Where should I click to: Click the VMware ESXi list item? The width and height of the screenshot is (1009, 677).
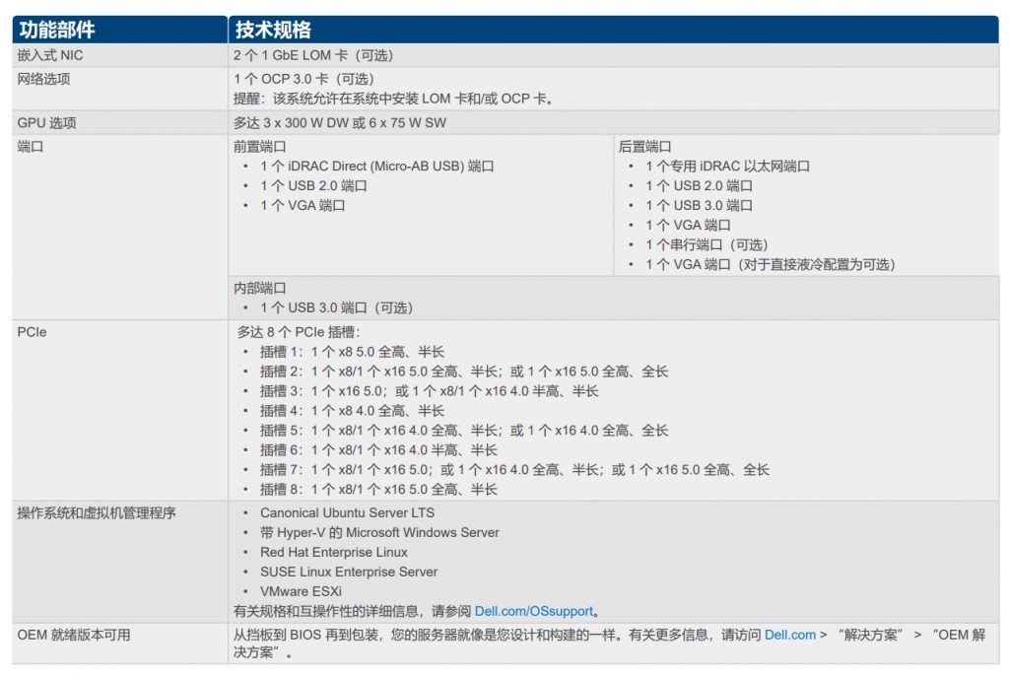coord(301,591)
